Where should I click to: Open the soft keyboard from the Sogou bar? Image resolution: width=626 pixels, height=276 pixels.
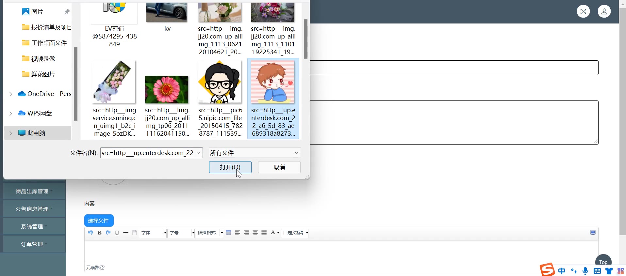tap(597, 271)
